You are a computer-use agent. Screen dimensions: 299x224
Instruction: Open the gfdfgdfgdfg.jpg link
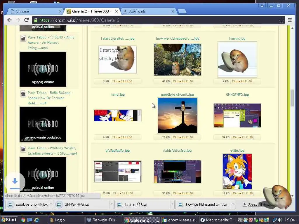(118, 150)
